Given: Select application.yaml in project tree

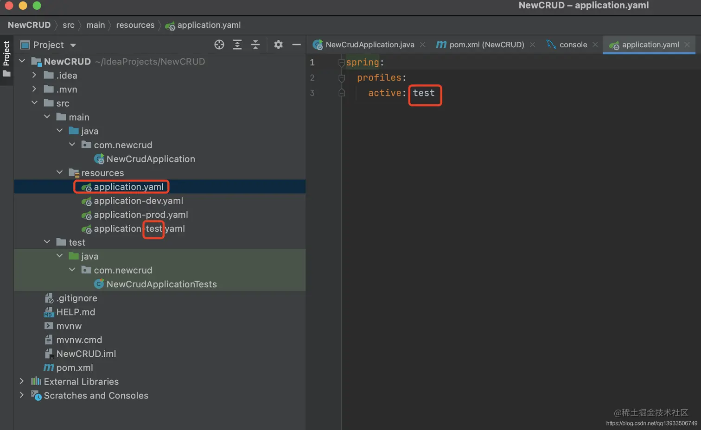Looking at the screenshot, I should coord(128,187).
